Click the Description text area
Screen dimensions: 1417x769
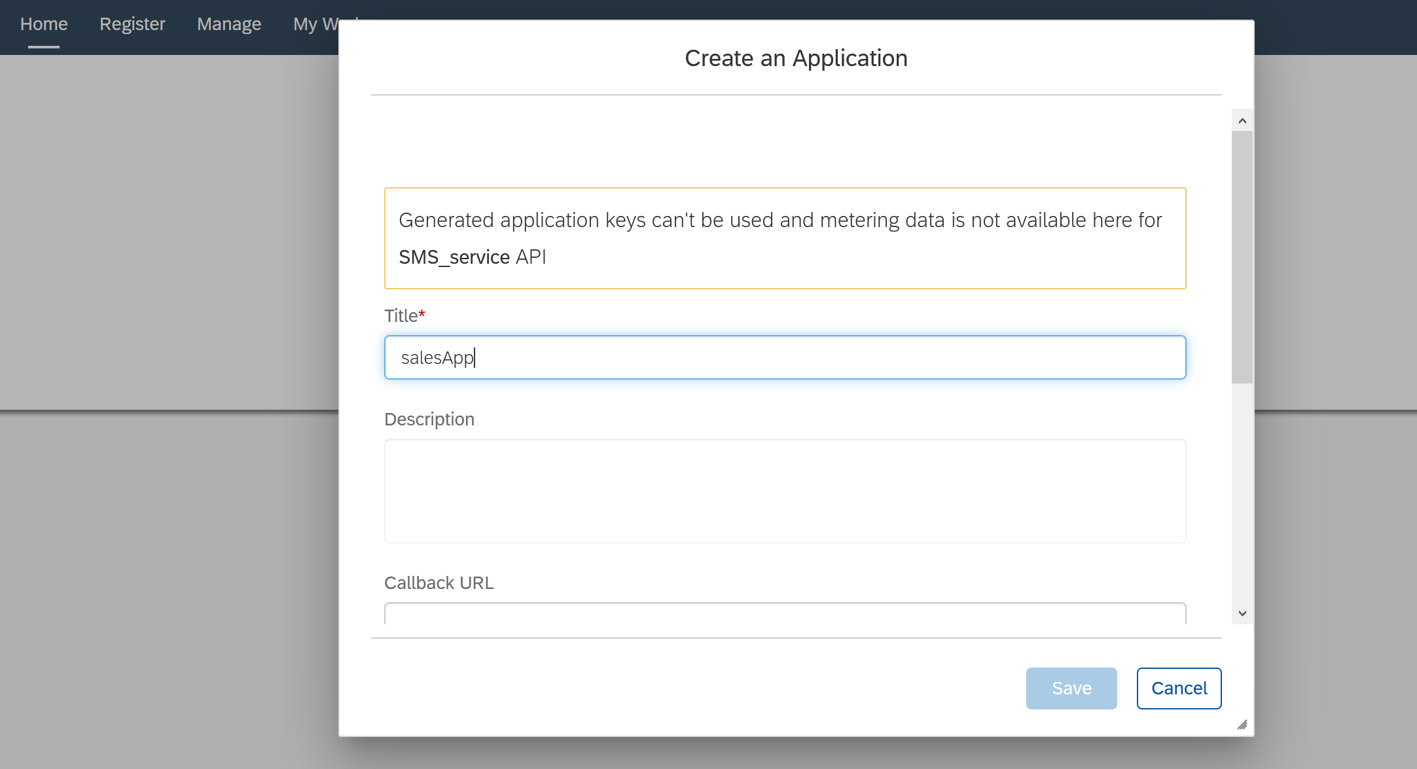coord(785,491)
